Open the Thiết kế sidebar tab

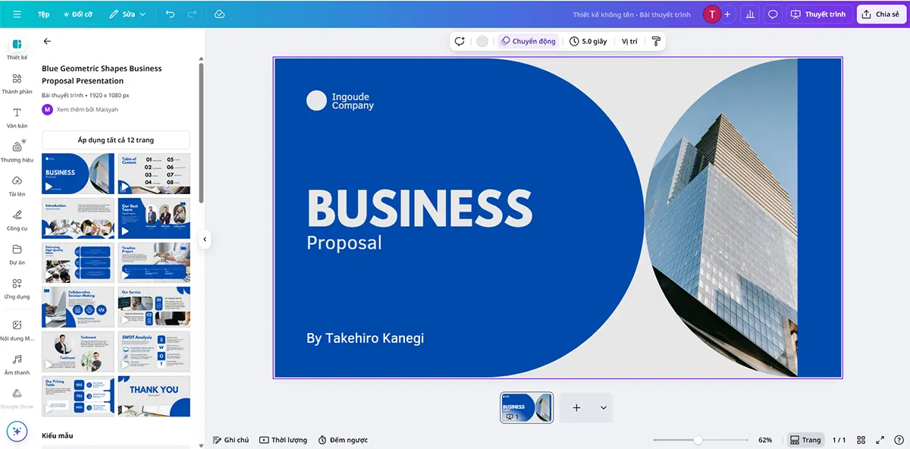tap(17, 49)
